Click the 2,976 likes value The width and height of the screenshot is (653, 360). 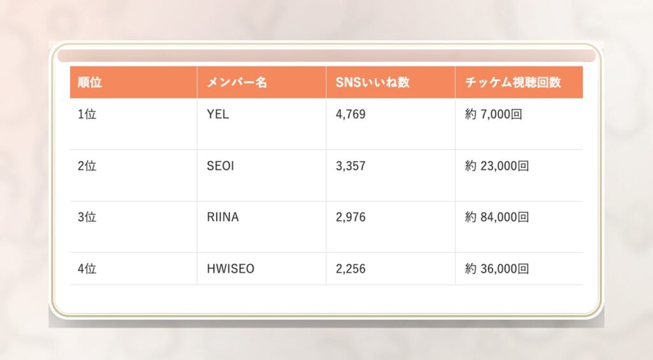(x=351, y=217)
